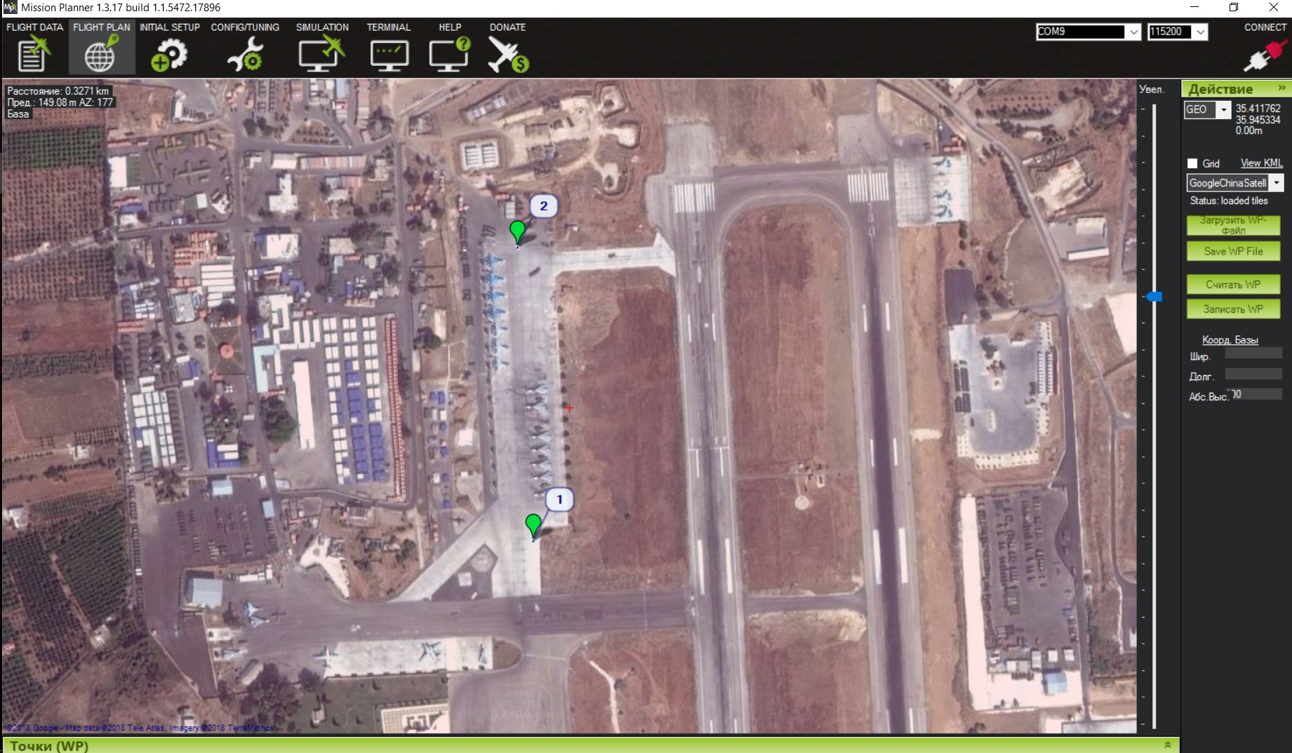Enable the Grid checkbox
This screenshot has width=1292, height=753.
(x=1192, y=163)
